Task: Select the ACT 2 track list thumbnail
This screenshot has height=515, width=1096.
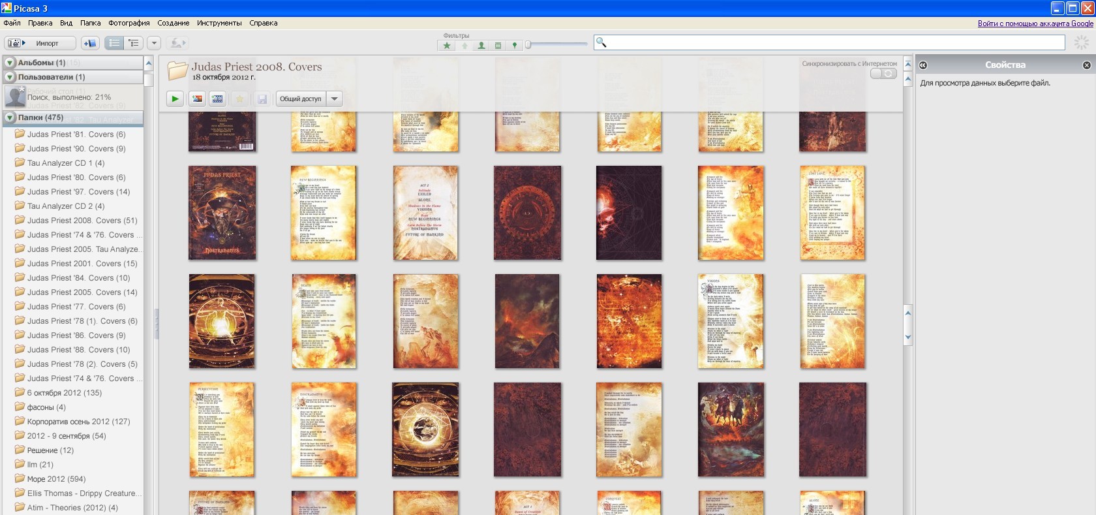Action: click(425, 213)
